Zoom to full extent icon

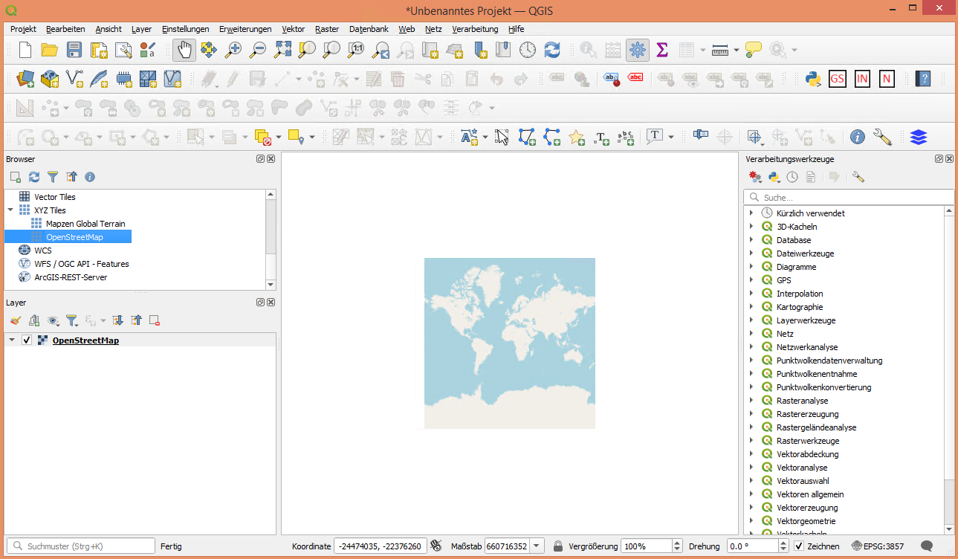(282, 50)
